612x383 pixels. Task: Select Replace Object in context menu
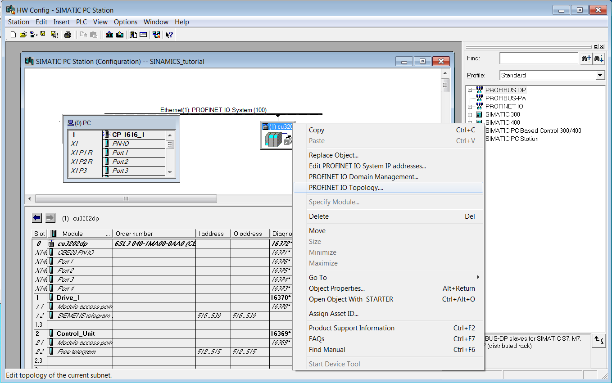(388, 155)
